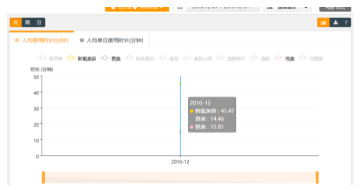Viewport: 364px width, 190px height.
Task: Open 人均使用时长(分钟) tab
Action: [42, 40]
